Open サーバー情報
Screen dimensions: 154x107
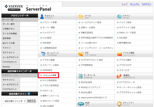coord(49,28)
